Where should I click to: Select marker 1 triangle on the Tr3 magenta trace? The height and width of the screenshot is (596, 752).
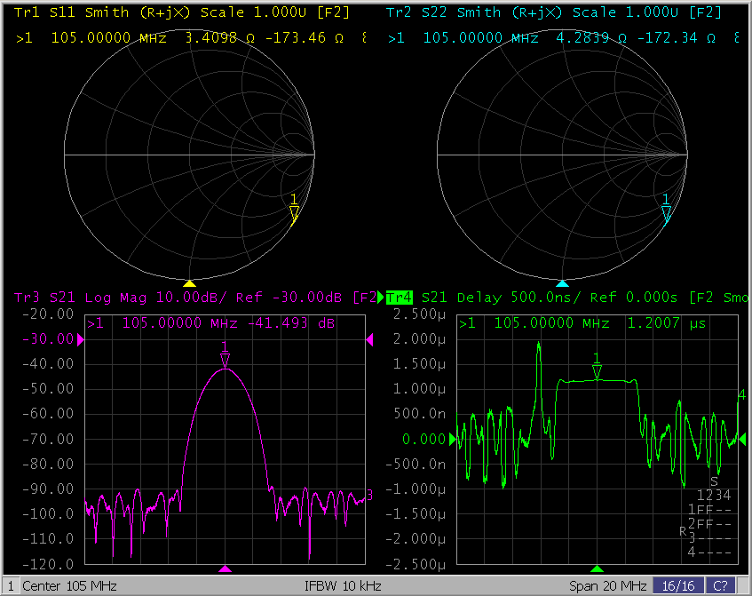(x=225, y=358)
